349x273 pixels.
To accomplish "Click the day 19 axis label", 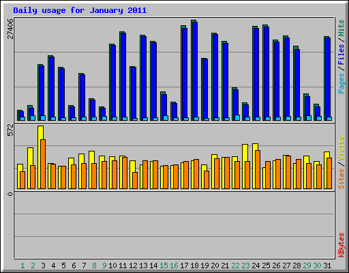I will pyautogui.click(x=204, y=265).
